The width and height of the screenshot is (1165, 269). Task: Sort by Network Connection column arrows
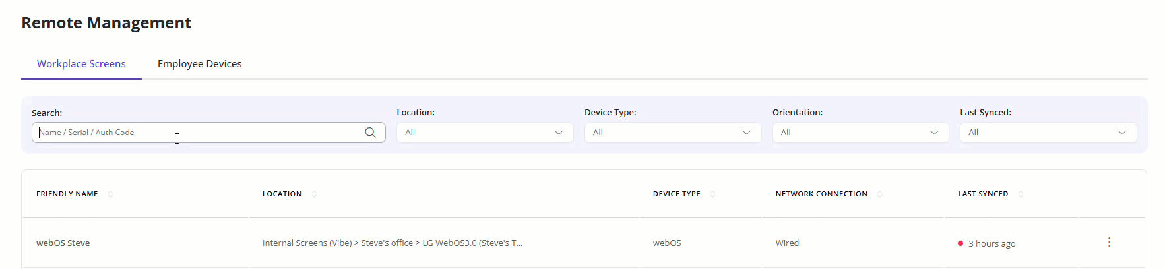click(879, 194)
